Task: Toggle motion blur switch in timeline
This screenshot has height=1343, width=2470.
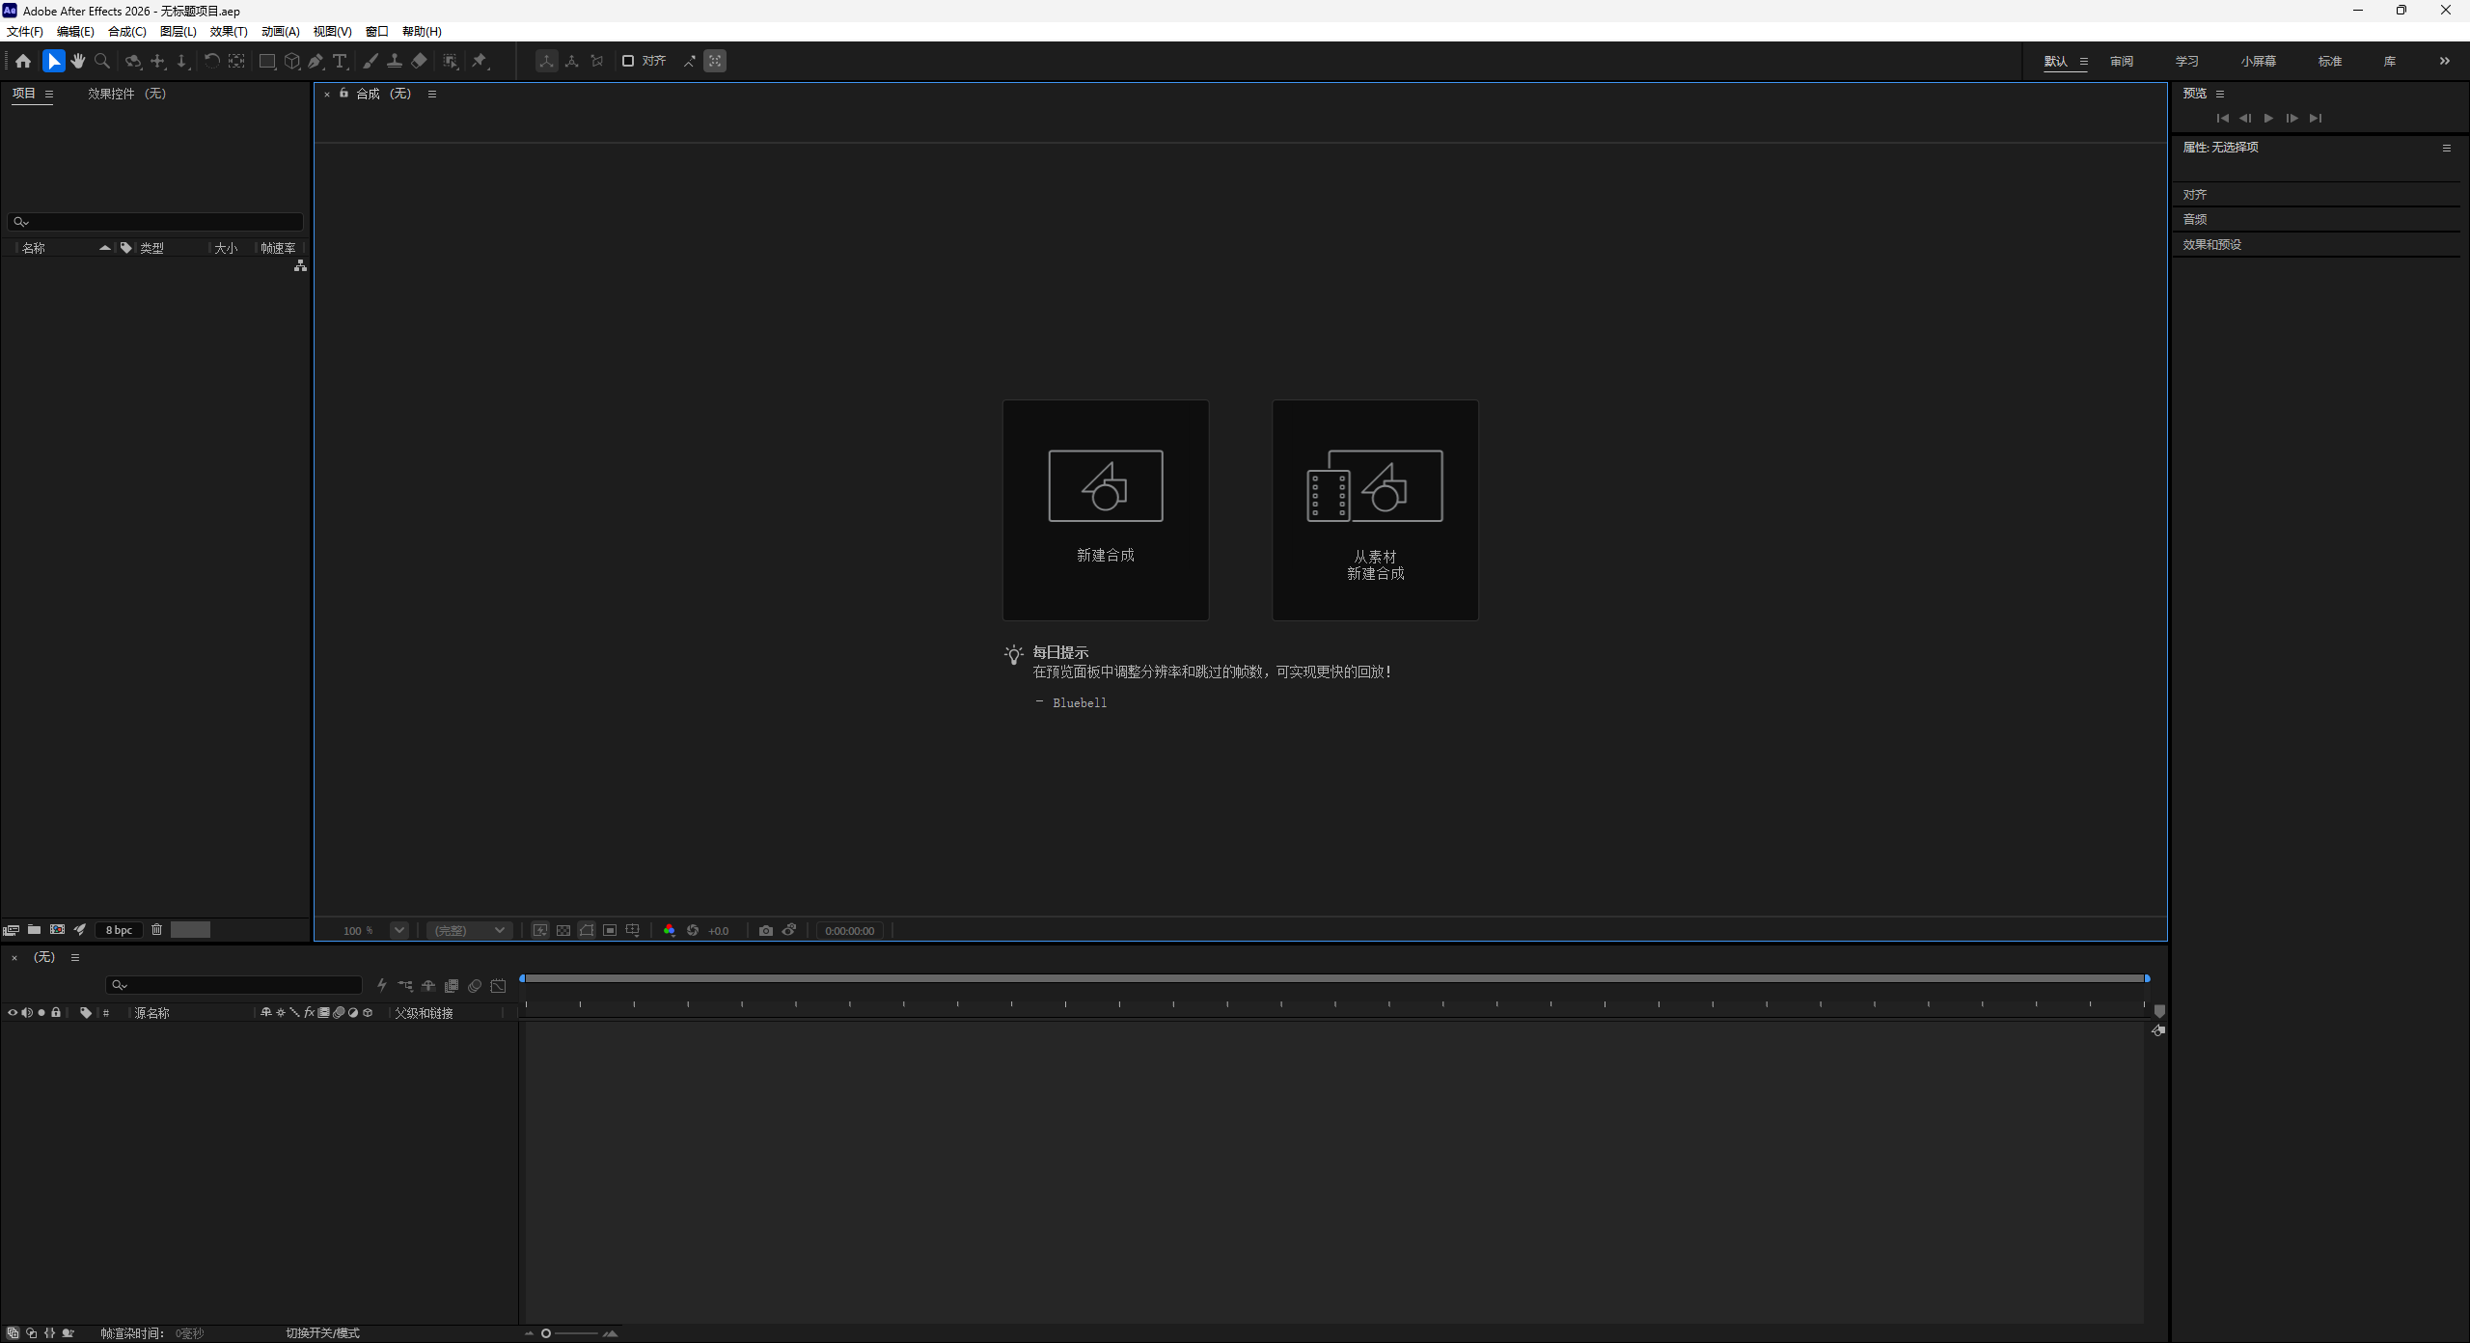Action: click(475, 986)
